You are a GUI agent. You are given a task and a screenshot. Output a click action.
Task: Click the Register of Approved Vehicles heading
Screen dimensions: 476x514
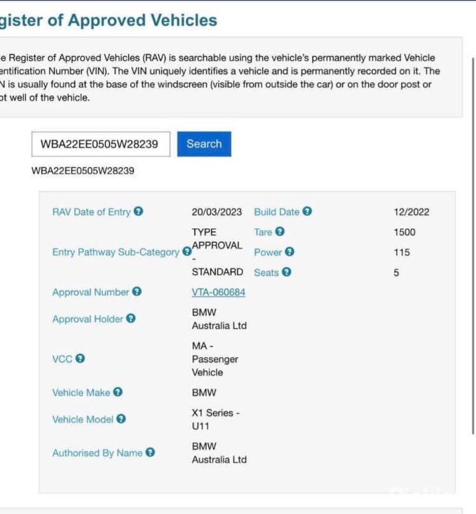coord(108,20)
